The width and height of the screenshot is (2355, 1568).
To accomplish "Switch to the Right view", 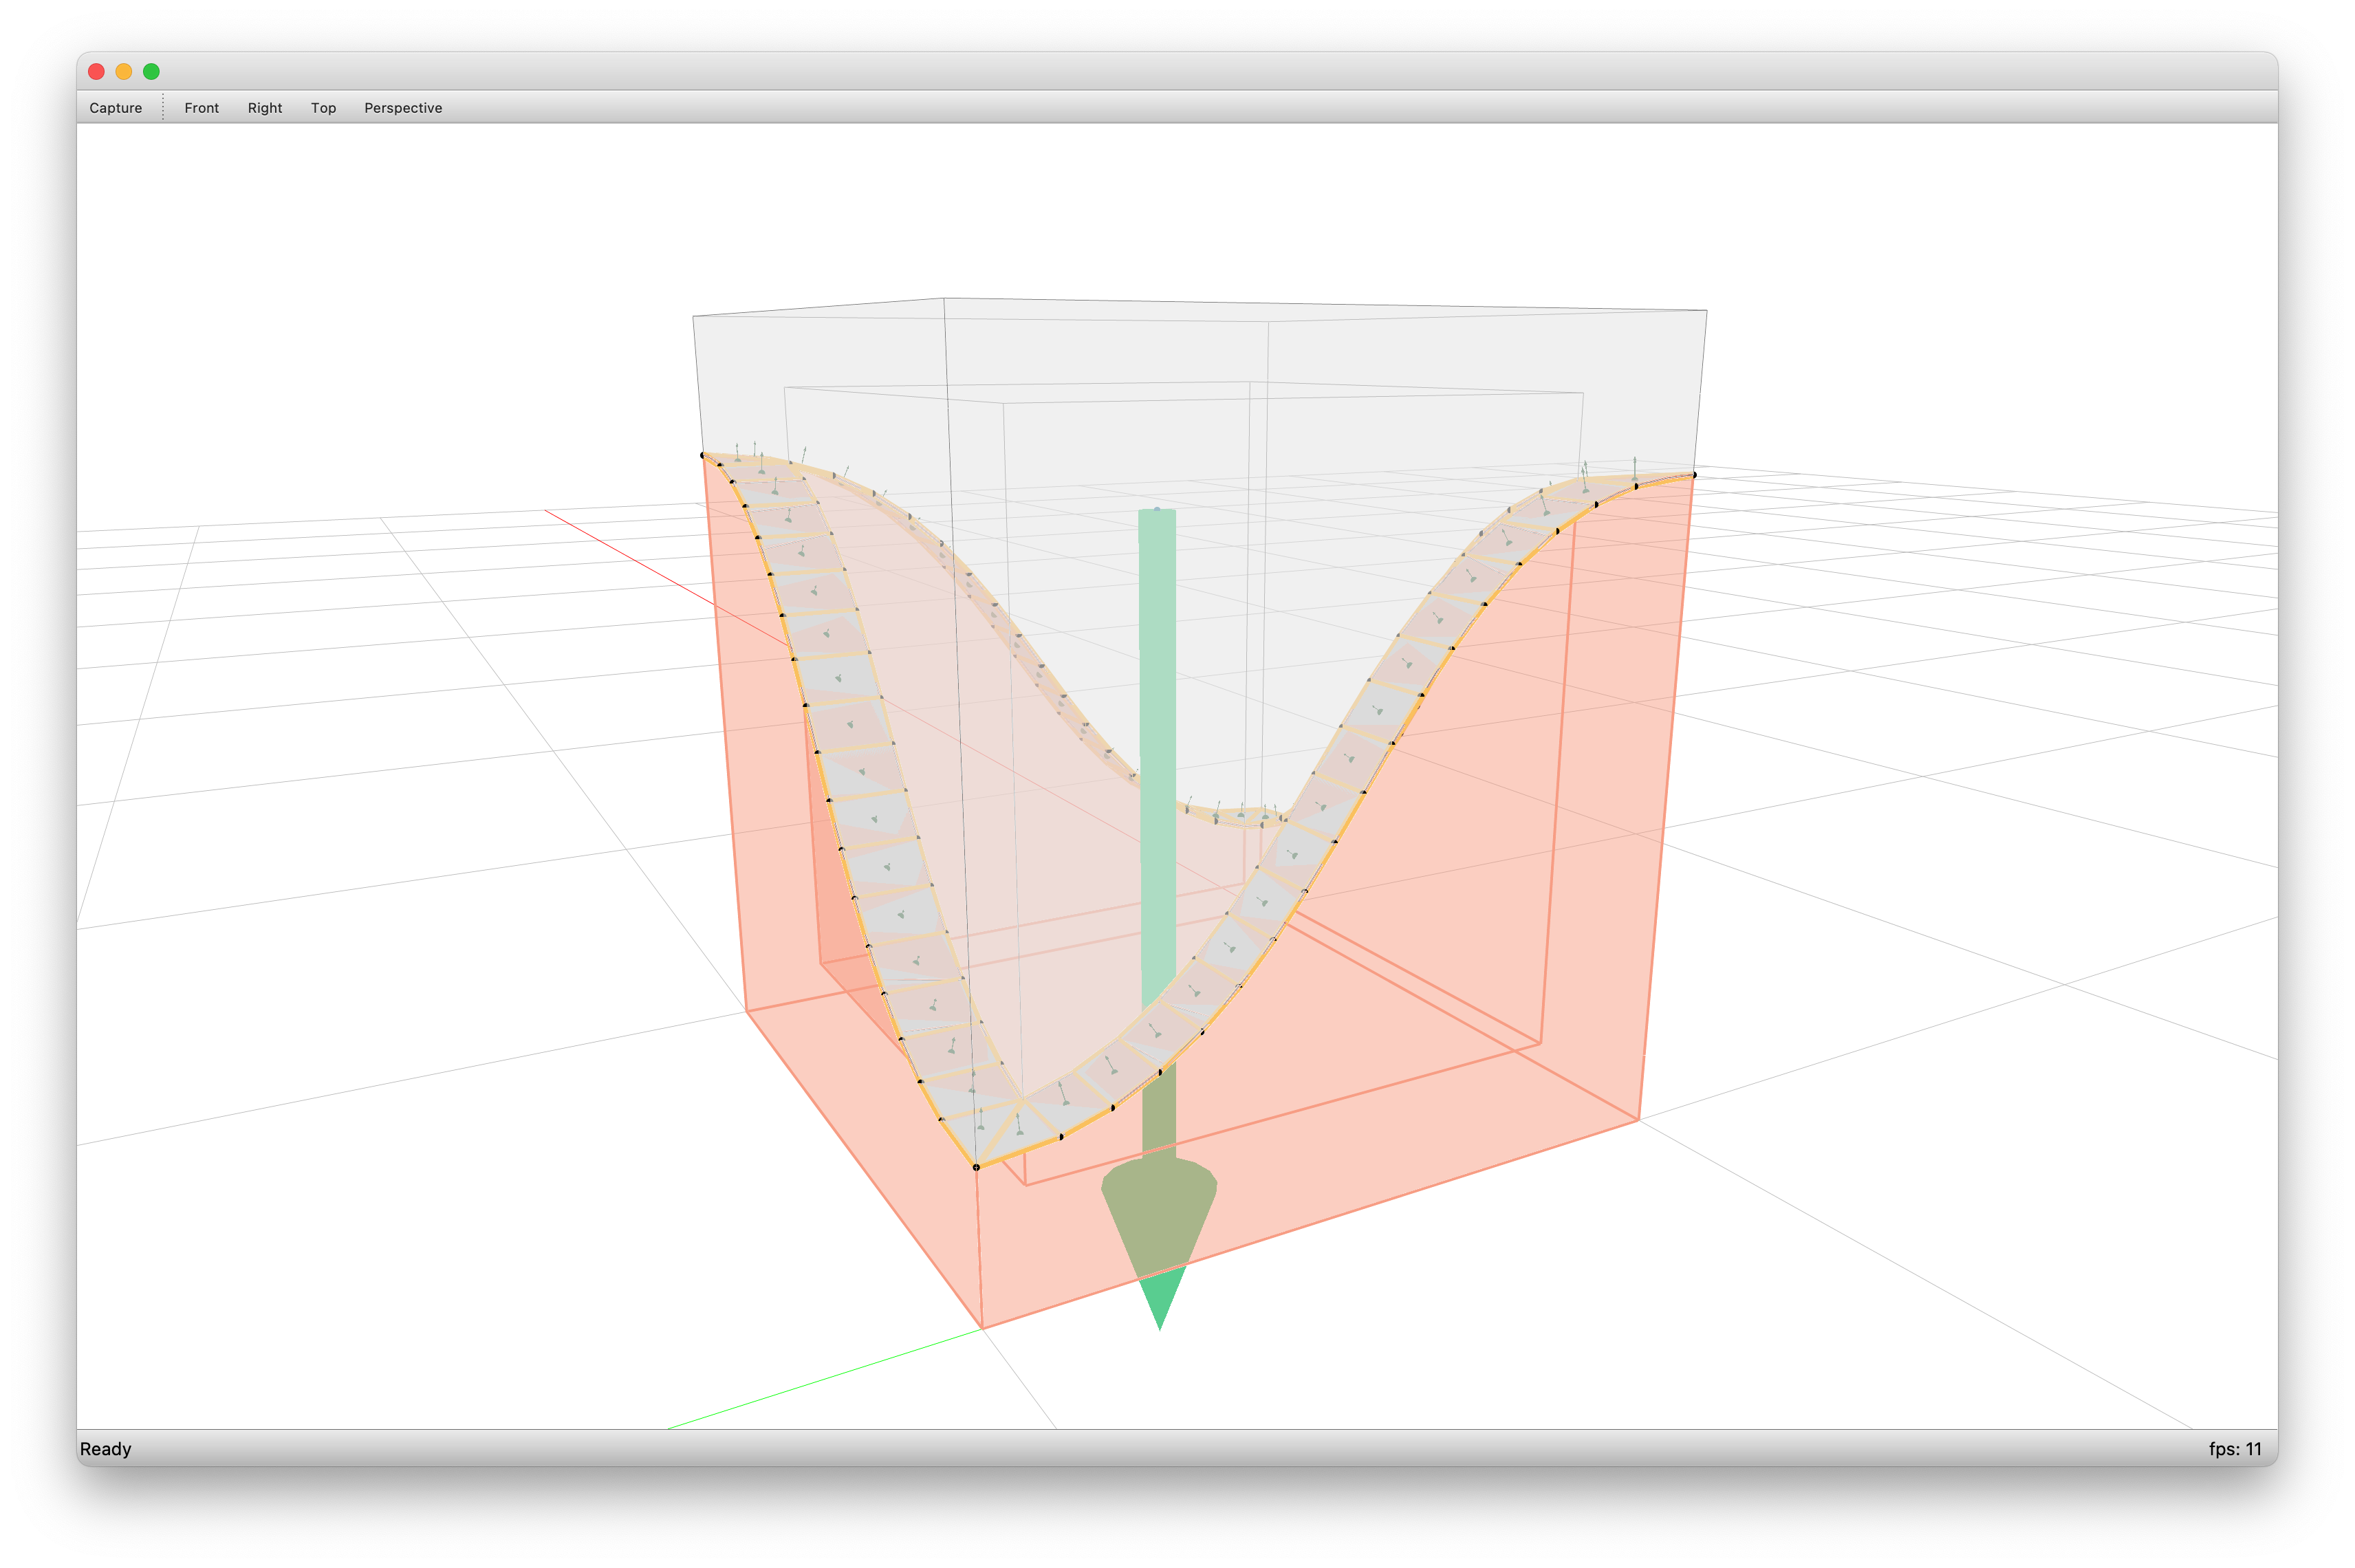I will click(x=265, y=108).
